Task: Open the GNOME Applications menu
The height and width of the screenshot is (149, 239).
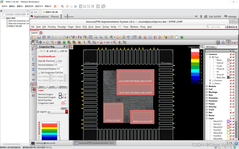Action: tap(41, 16)
